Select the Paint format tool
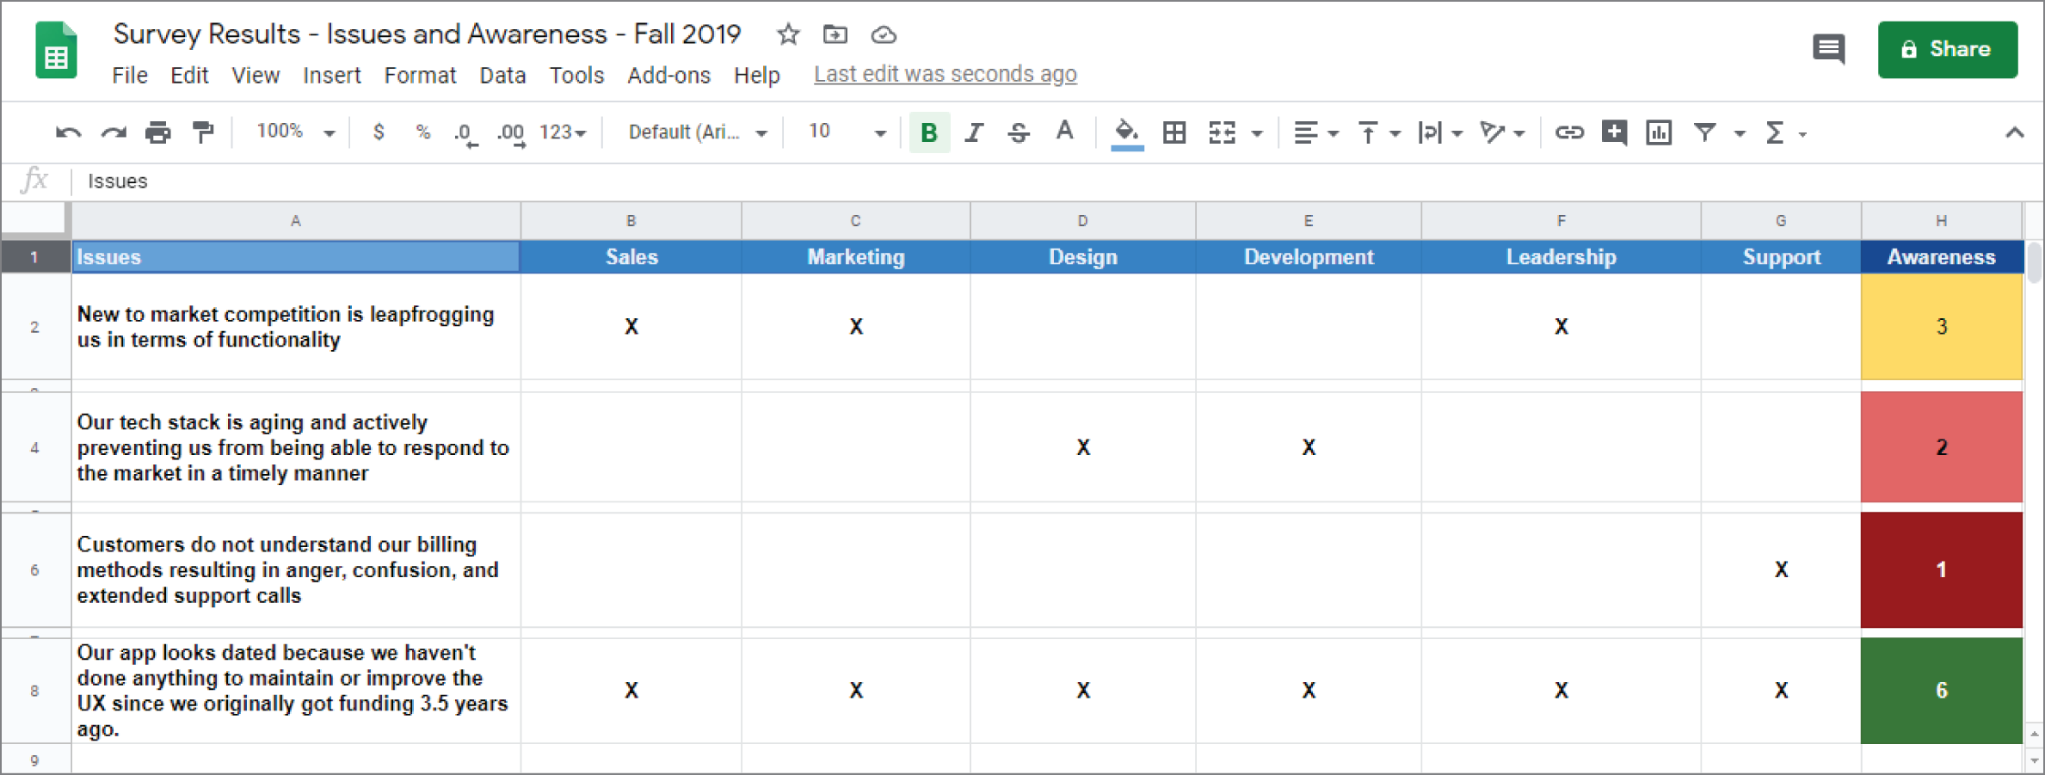 203,132
